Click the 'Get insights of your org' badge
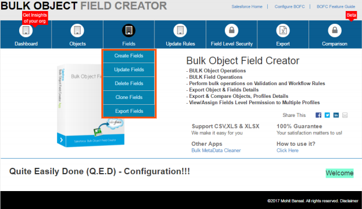Viewport: 362px width, 209px height. (35, 18)
